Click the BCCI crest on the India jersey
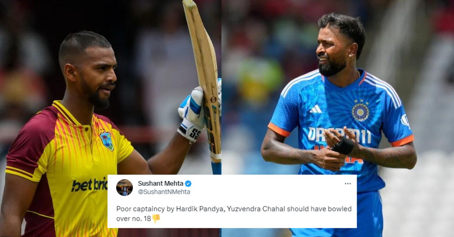Screen dimensions: 454x237 361,110
